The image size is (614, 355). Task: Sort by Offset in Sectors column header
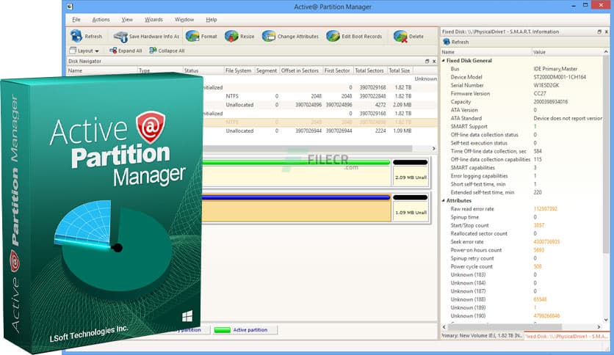(x=300, y=70)
